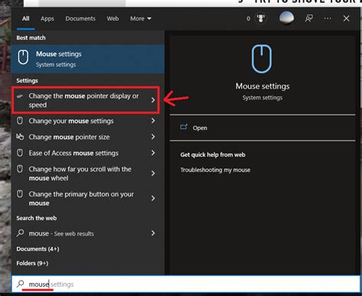Image resolution: width=362 pixels, height=296 pixels.
Task: Expand arrow for mouse web results
Action: coord(153,233)
